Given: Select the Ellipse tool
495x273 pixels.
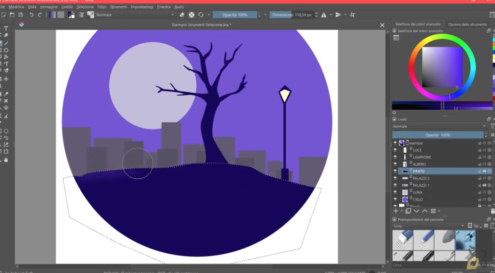Looking at the screenshot, I should click(x=6, y=50).
